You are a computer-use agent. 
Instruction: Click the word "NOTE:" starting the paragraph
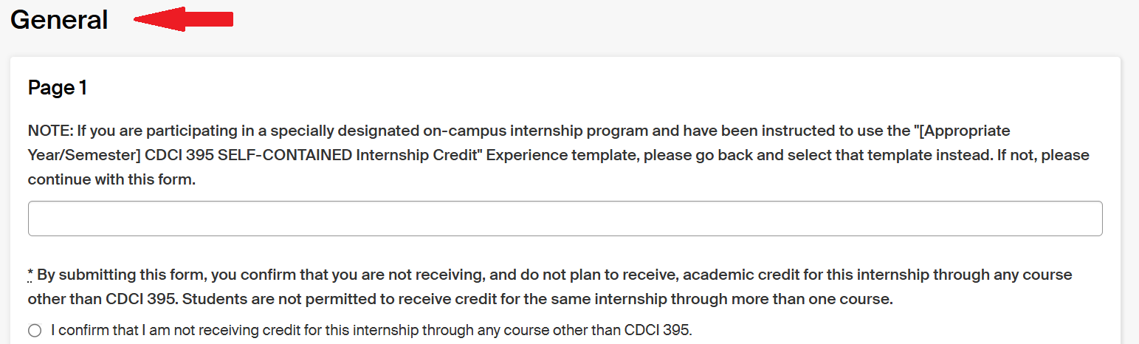tap(49, 131)
